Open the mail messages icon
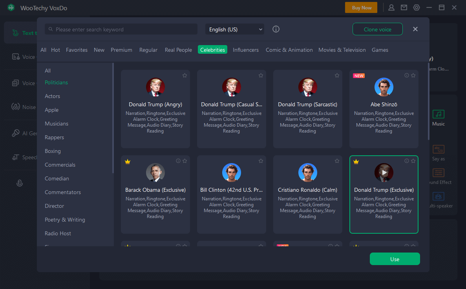The height and width of the screenshot is (289, 466). point(404,7)
